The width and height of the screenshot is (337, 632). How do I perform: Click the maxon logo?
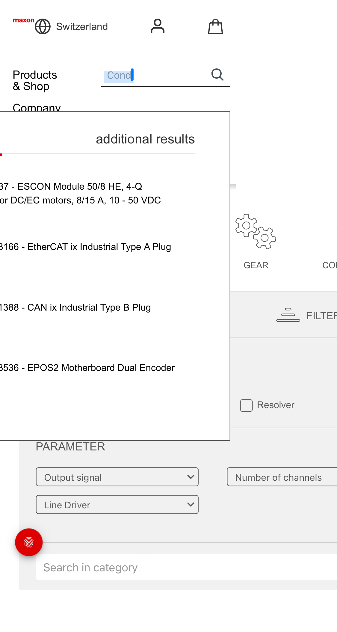pos(24,20)
